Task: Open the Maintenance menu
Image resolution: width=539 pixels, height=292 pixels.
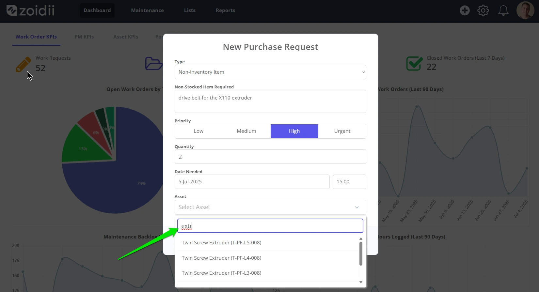Action: [x=147, y=10]
